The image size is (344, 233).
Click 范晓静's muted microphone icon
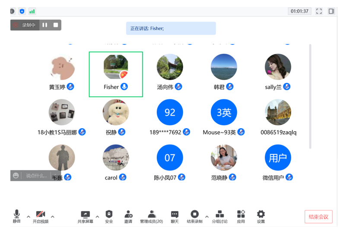pyautogui.click(x=233, y=177)
